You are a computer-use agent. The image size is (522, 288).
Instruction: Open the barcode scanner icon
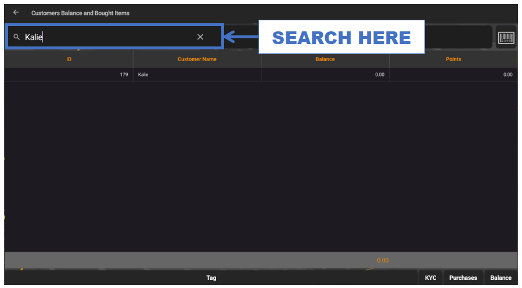pos(506,38)
